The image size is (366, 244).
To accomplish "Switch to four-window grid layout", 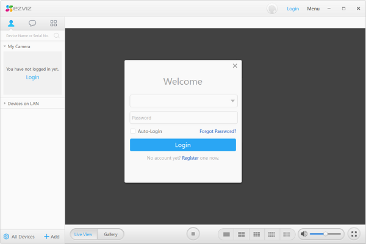I will coord(242,234).
